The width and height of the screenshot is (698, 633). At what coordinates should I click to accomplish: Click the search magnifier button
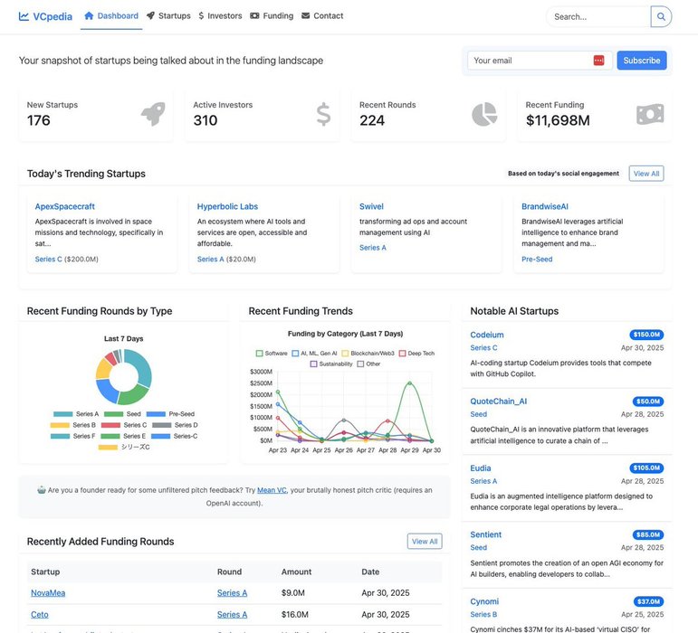[661, 16]
